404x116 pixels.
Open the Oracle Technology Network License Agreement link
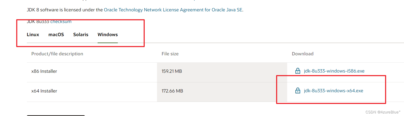click(x=173, y=10)
